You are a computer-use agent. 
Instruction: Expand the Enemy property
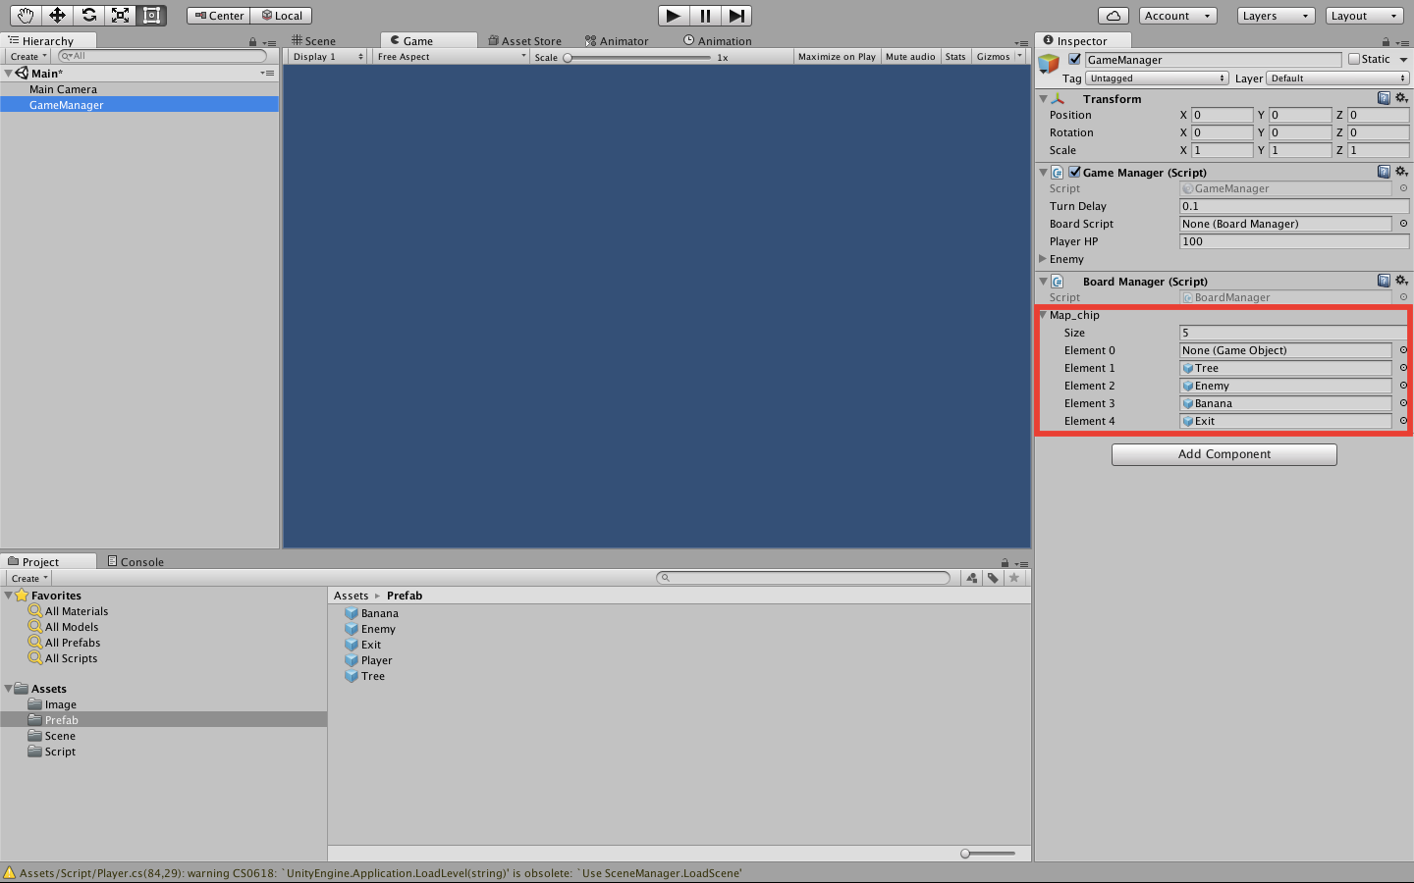pos(1043,259)
